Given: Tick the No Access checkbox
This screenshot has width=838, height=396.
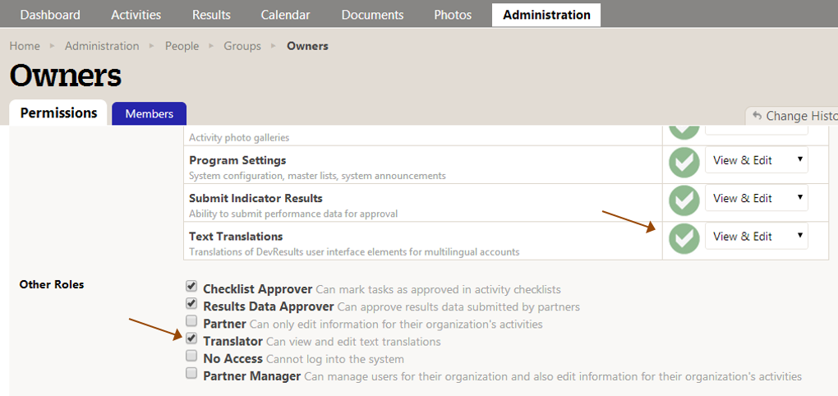Looking at the screenshot, I should [191, 357].
